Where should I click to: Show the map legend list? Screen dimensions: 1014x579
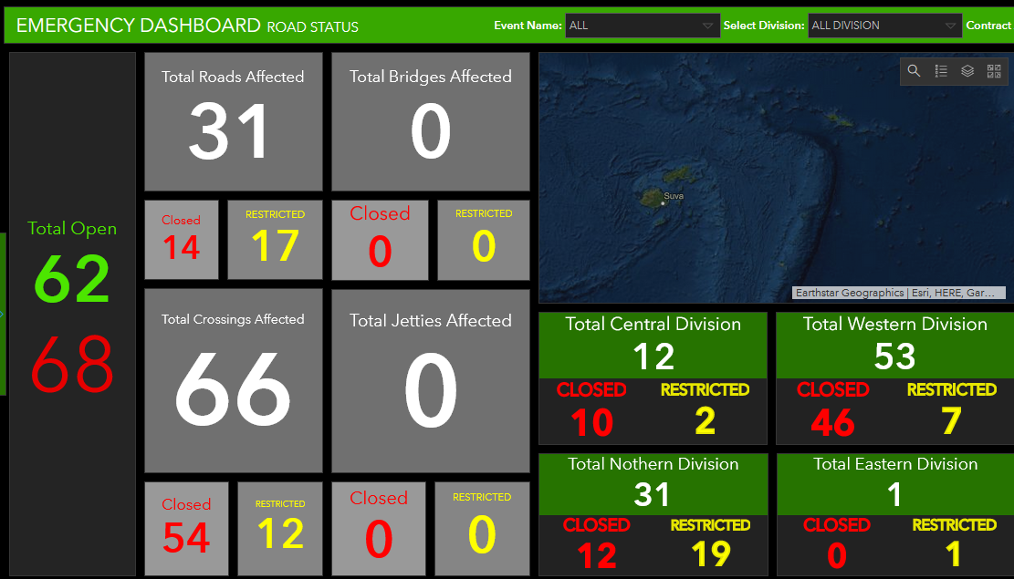point(941,71)
